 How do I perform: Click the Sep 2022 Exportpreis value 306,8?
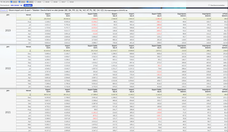184,63
